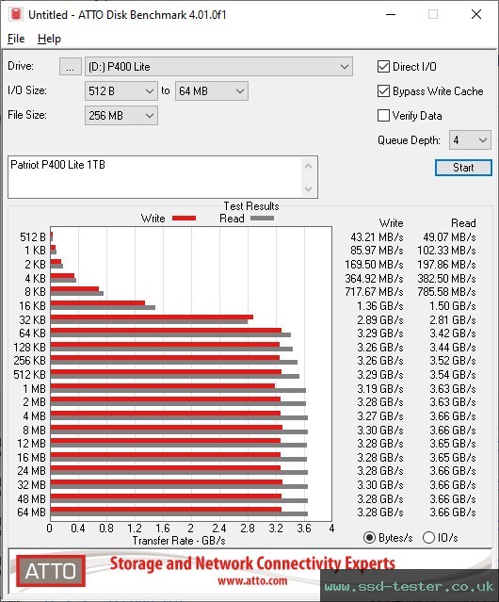The height and width of the screenshot is (602, 499).
Task: Click the ATTO logo in banner
Action: click(51, 571)
